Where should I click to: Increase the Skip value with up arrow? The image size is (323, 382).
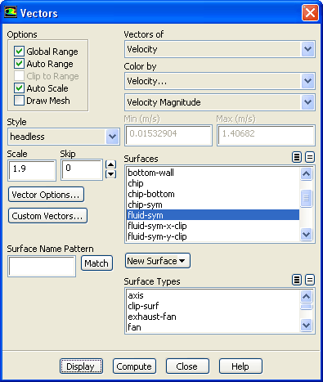[x=110, y=164]
